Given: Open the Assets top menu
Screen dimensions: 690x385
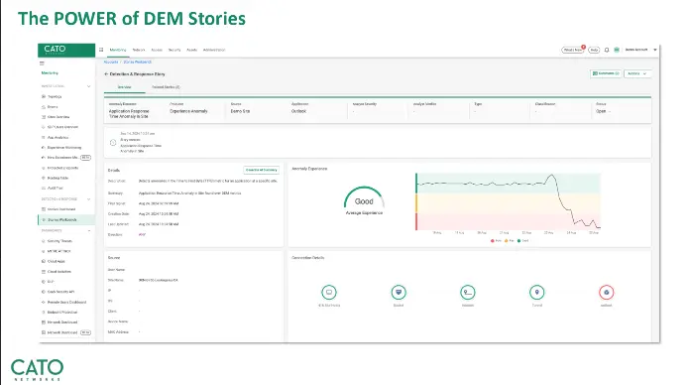Looking at the screenshot, I should pyautogui.click(x=192, y=50).
